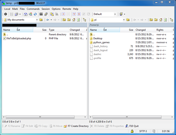Viewport: 176px width, 135px height.
Task: Go back in local panel history
Action: point(48,20)
